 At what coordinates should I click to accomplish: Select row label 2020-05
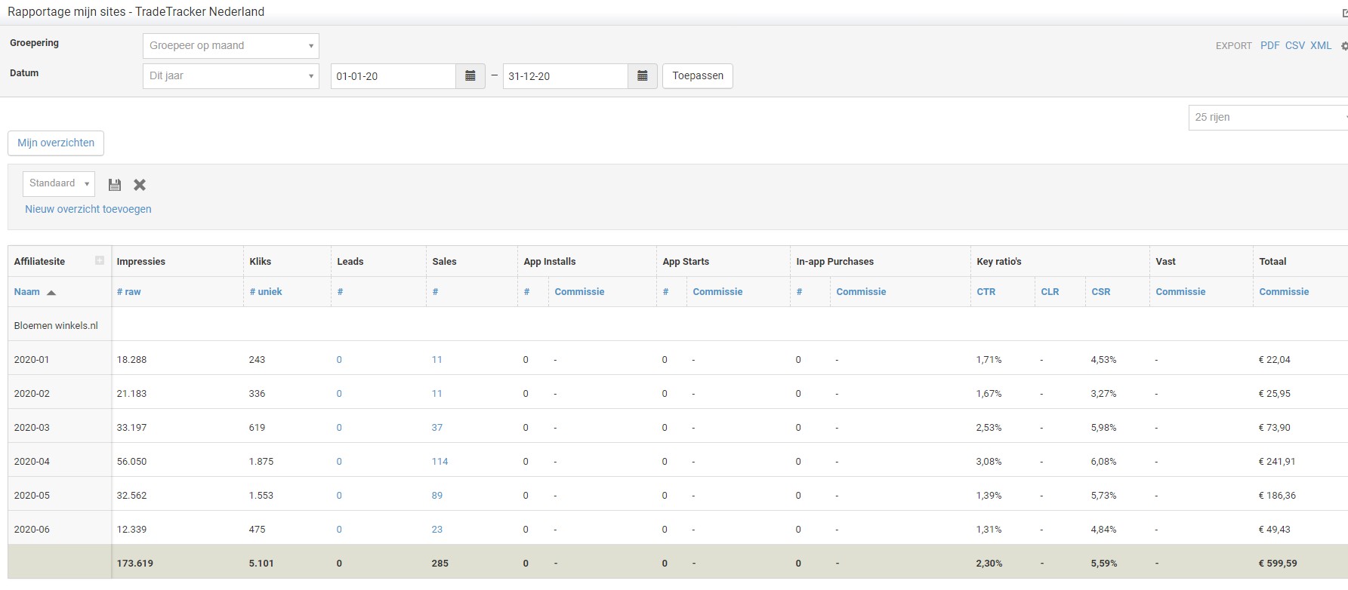pyautogui.click(x=32, y=496)
